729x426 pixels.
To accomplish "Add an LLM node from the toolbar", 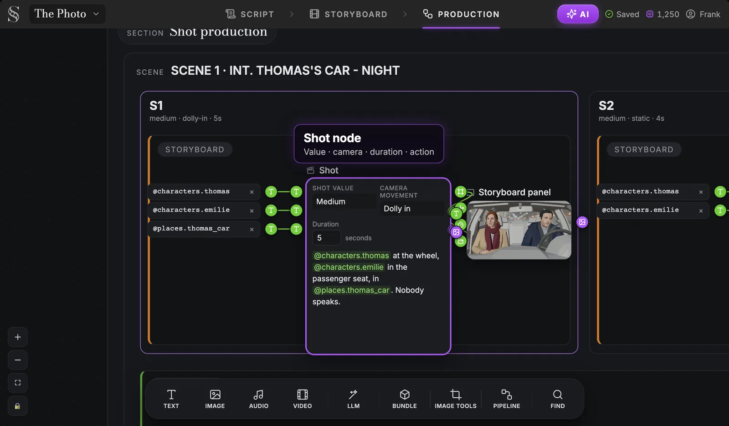I will (354, 399).
